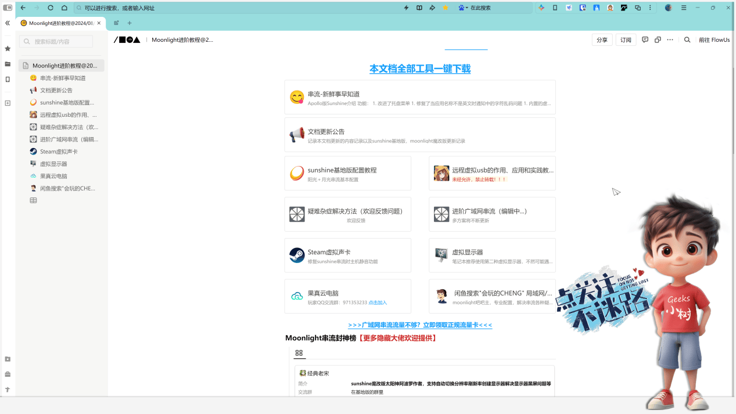Select the gallery view tab under Moonlight串流封神榜

[299, 353]
